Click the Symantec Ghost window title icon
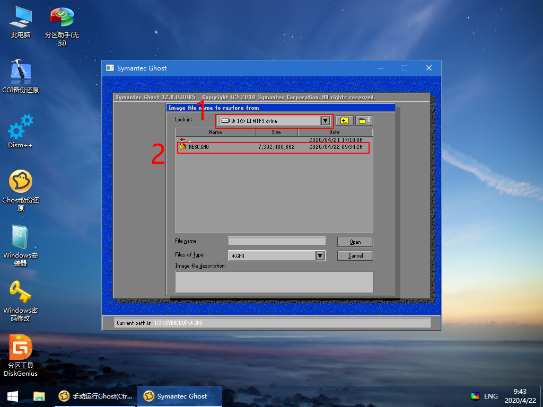This screenshot has height=407, width=543. 110,68
